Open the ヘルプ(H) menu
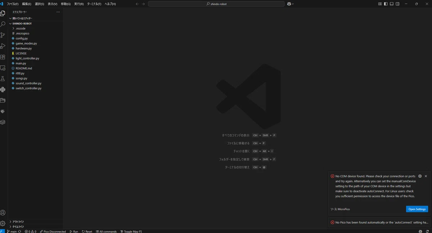The image size is (432, 233). pos(110,4)
